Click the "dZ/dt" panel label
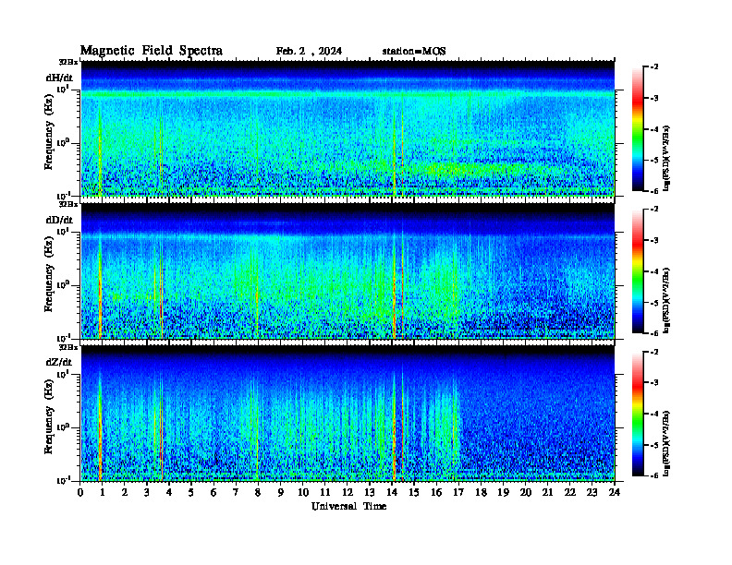 pos(59,362)
